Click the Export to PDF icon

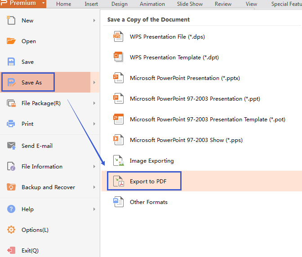point(119,181)
